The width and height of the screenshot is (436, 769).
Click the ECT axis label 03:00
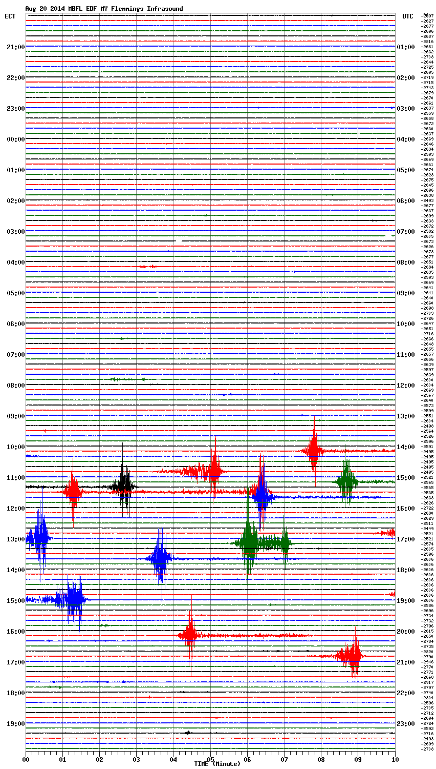[15, 232]
